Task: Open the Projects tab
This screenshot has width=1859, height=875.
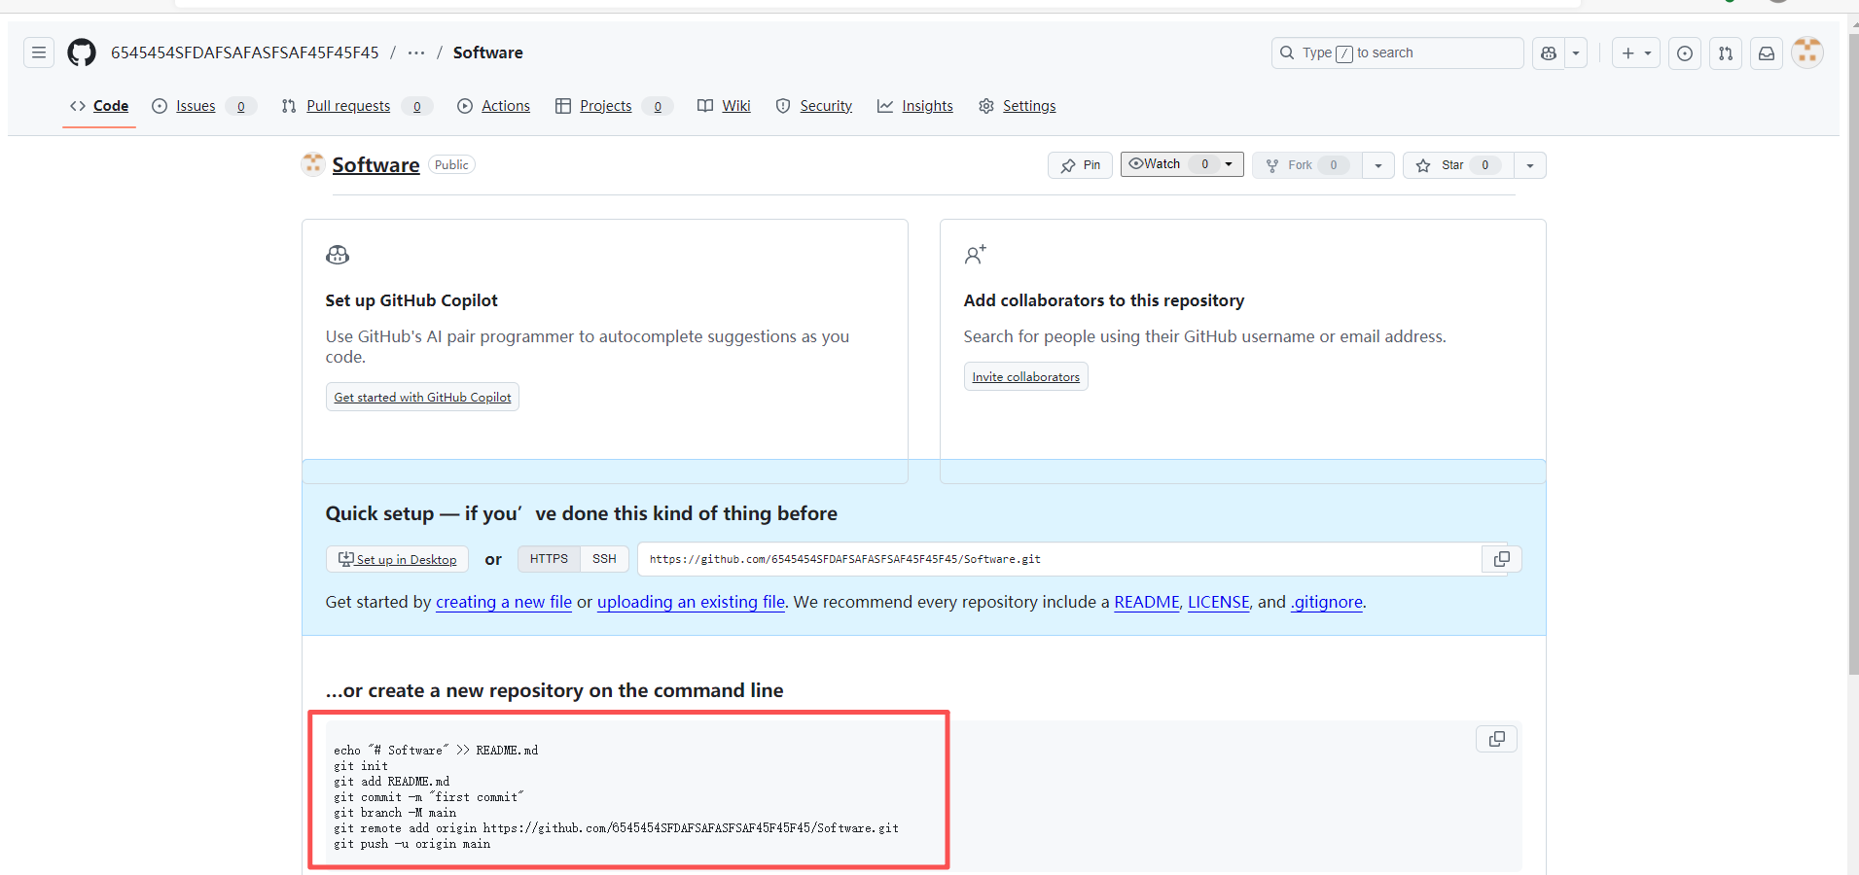Action: pyautogui.click(x=615, y=106)
